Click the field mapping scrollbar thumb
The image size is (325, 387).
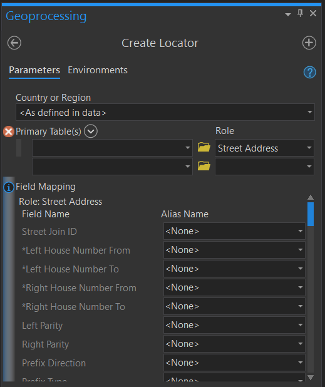[311, 214]
